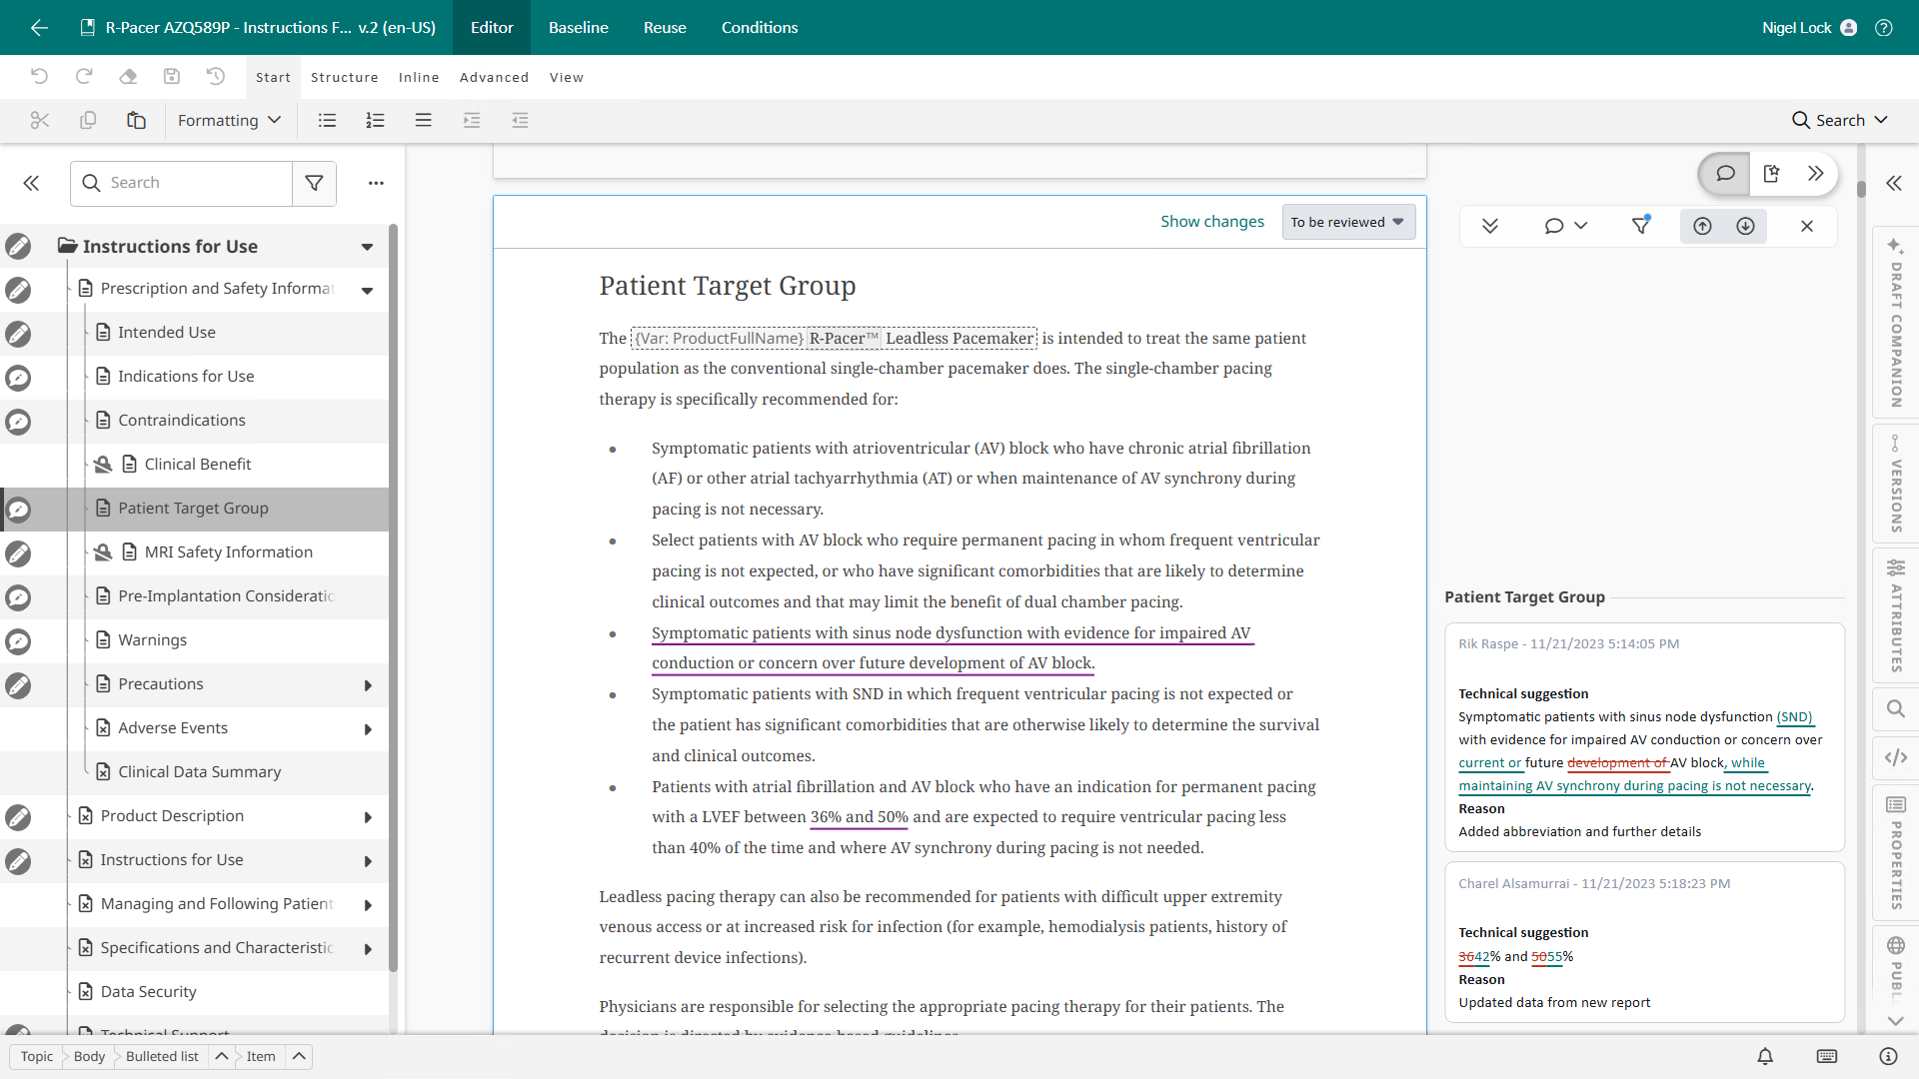This screenshot has width=1919, height=1079.
Task: Close the comments panel with X
Action: [x=1807, y=226]
